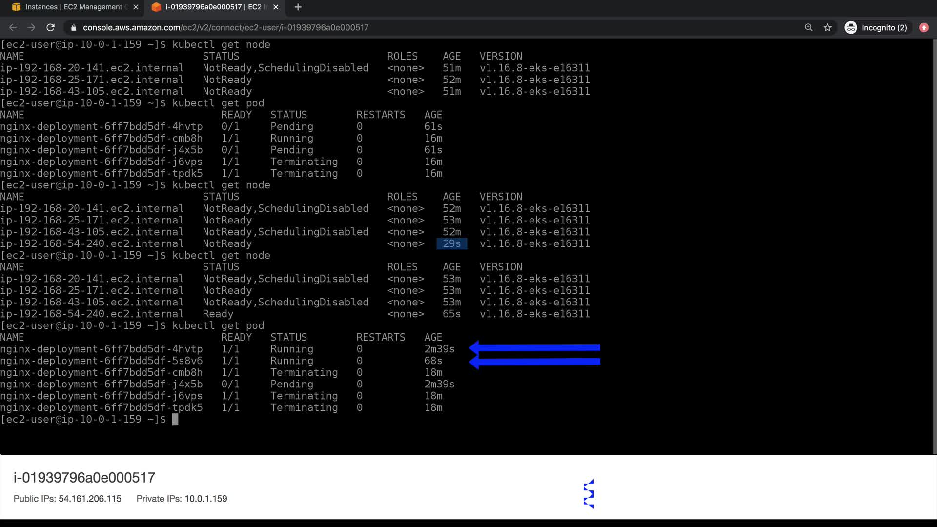The height and width of the screenshot is (527, 937).
Task: Click the browser forward arrow
Action: point(32,28)
